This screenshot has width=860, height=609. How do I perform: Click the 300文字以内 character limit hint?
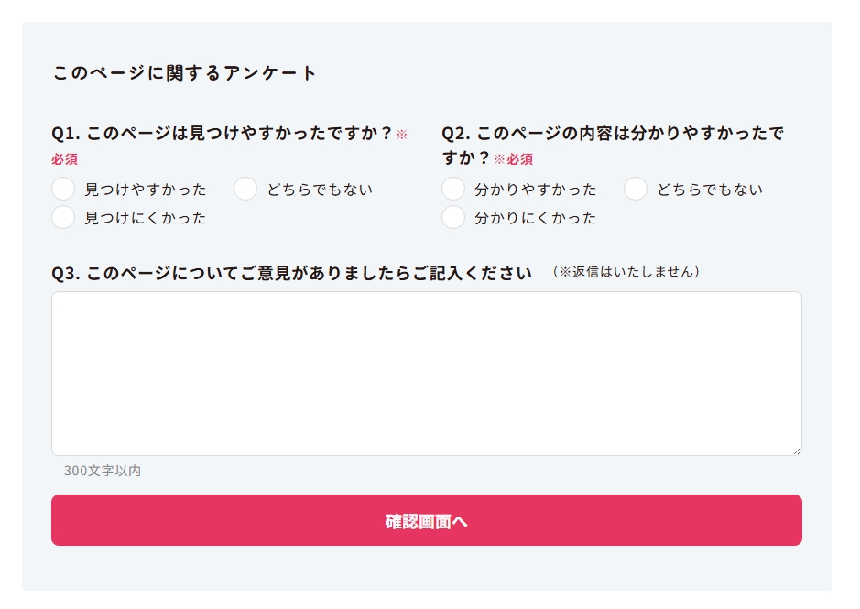coord(103,471)
